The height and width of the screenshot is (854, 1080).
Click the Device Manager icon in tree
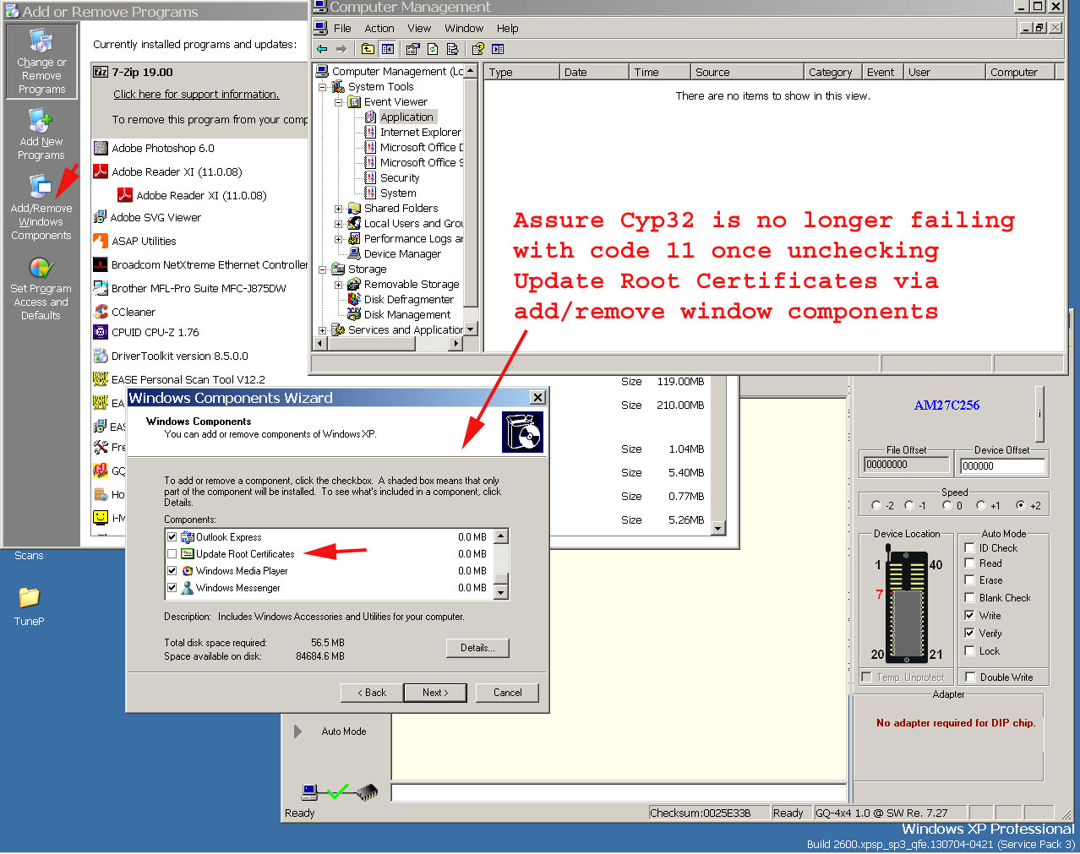point(354,253)
